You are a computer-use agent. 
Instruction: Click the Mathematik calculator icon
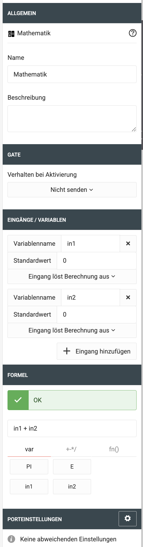[x=11, y=34]
